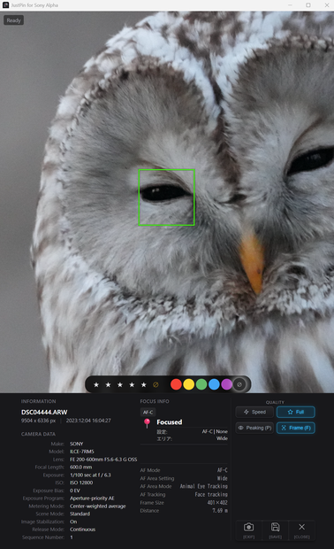The height and width of the screenshot is (549, 334).
Task: Apply the red color label
Action: [x=176, y=384]
